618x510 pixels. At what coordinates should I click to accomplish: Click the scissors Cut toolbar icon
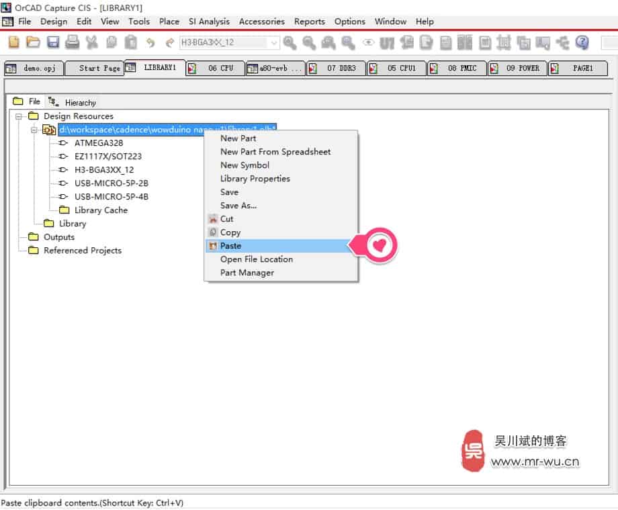coord(92,42)
